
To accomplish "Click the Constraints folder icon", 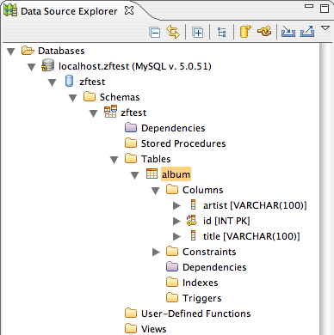I will click(x=172, y=251).
